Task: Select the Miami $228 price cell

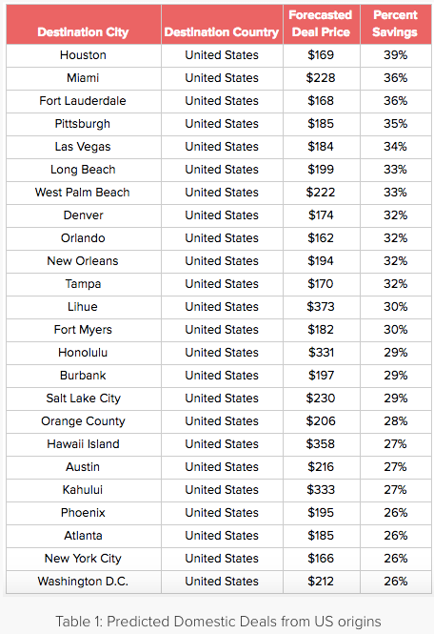Action: [321, 77]
